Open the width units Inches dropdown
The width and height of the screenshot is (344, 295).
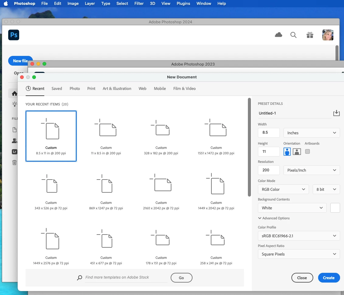(311, 133)
